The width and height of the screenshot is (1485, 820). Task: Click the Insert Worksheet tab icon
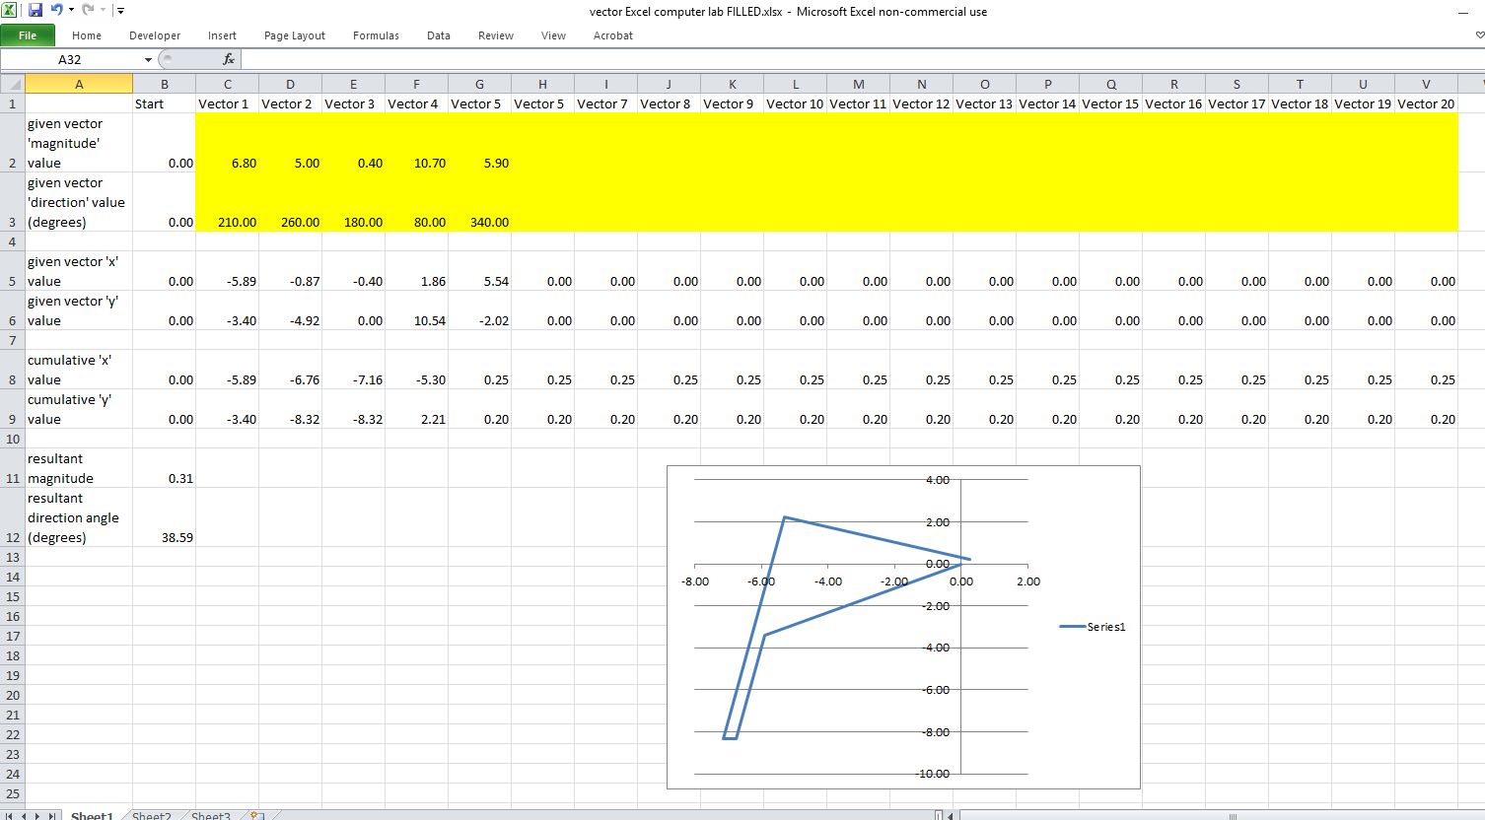click(x=256, y=815)
